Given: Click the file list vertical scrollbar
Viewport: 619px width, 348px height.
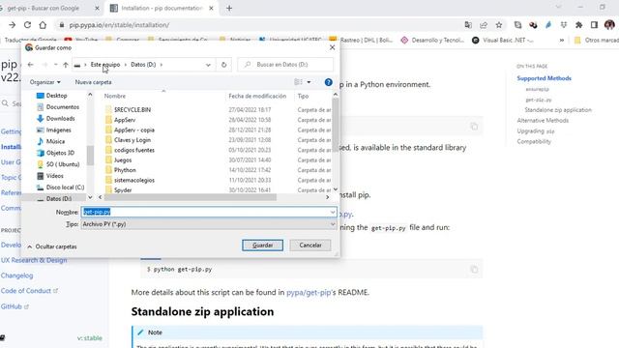Looking at the screenshot, I should [x=336, y=125].
